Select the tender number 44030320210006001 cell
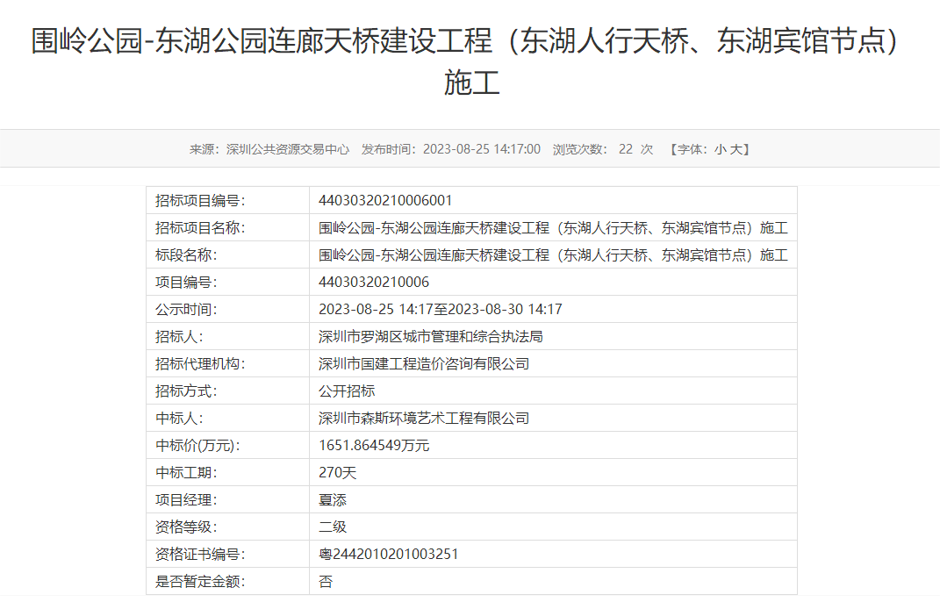Screen dimensions: 940x602 click(x=385, y=200)
